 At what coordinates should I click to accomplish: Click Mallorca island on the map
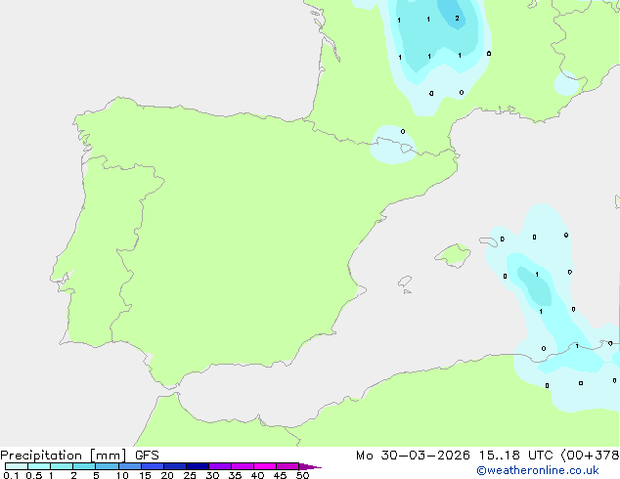pos(454,255)
